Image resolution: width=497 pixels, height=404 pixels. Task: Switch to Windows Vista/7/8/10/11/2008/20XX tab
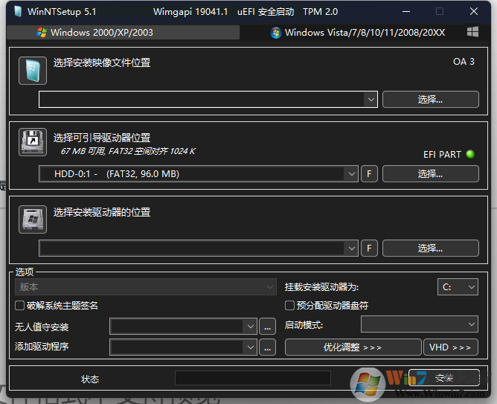tap(358, 32)
